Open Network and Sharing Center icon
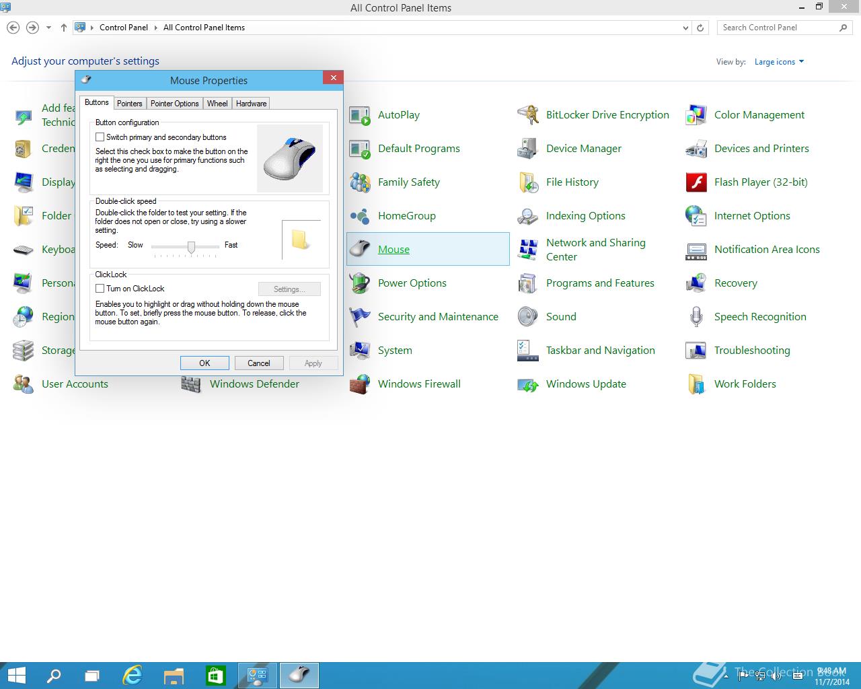The height and width of the screenshot is (689, 861). pos(528,250)
